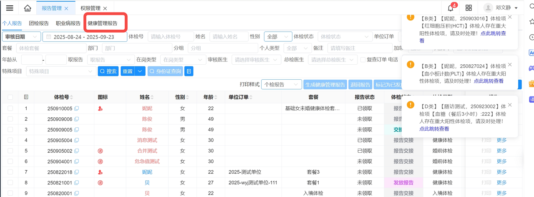Expand the 审核日期 date type dropdown
This screenshot has height=197, width=534.
coord(21,37)
